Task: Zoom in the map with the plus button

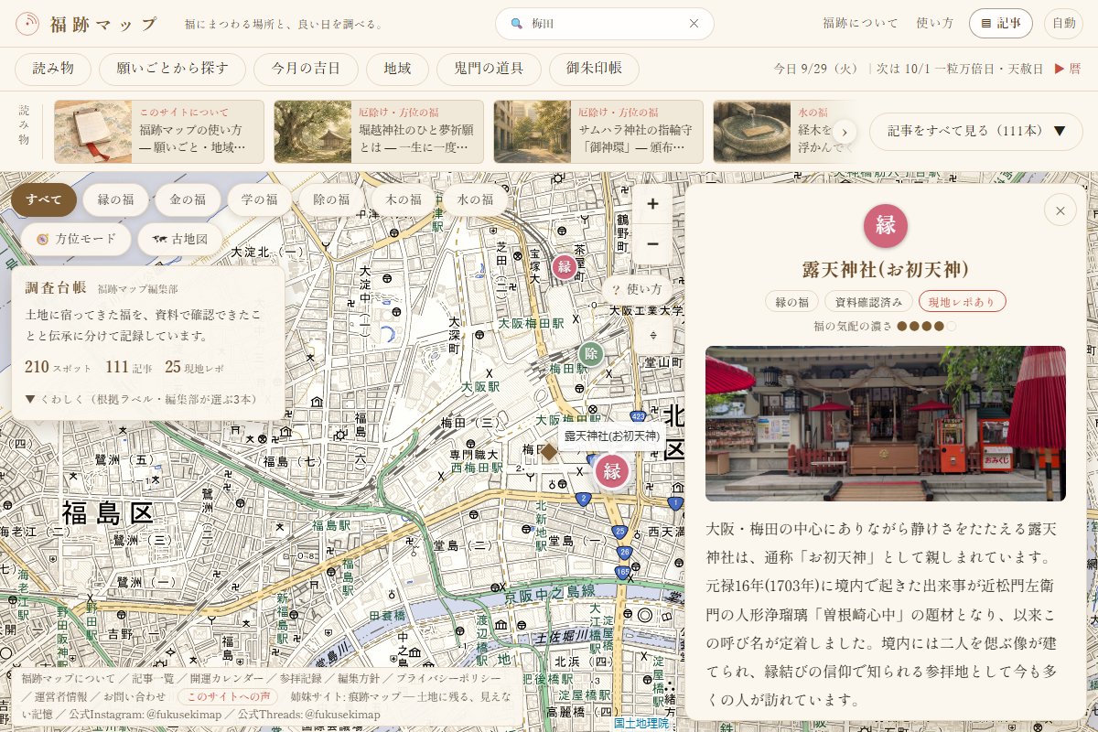Action: 652,204
